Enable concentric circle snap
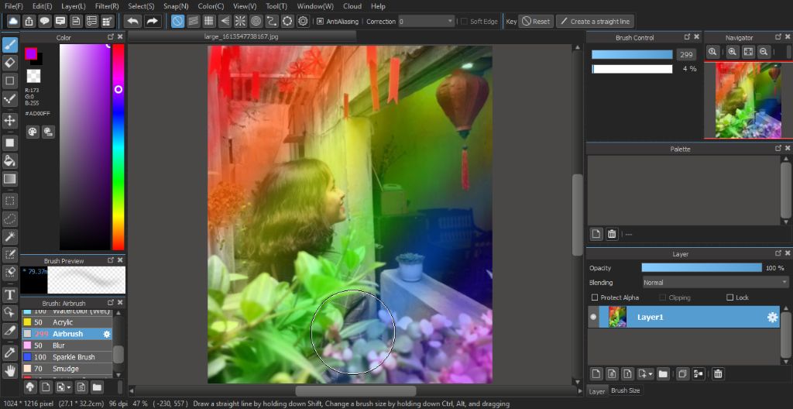The height and width of the screenshot is (409, 793). point(256,21)
